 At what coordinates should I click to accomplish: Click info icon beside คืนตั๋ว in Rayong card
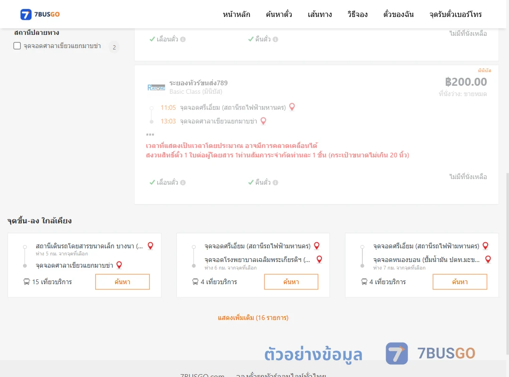point(276,182)
